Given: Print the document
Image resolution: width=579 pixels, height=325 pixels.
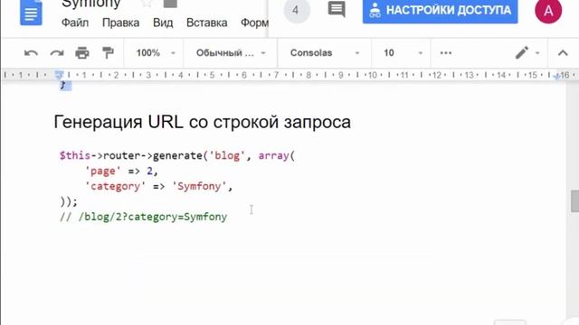Looking at the screenshot, I should [82, 53].
